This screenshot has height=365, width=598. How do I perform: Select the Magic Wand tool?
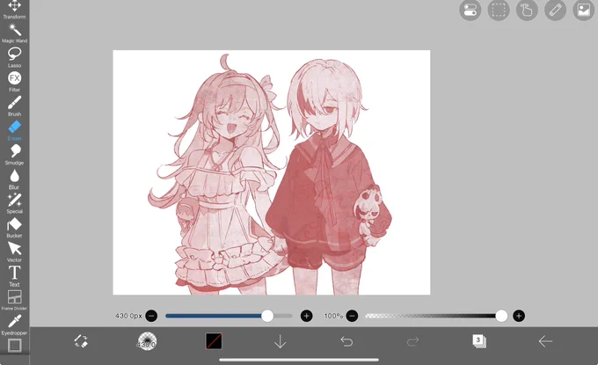click(14, 33)
